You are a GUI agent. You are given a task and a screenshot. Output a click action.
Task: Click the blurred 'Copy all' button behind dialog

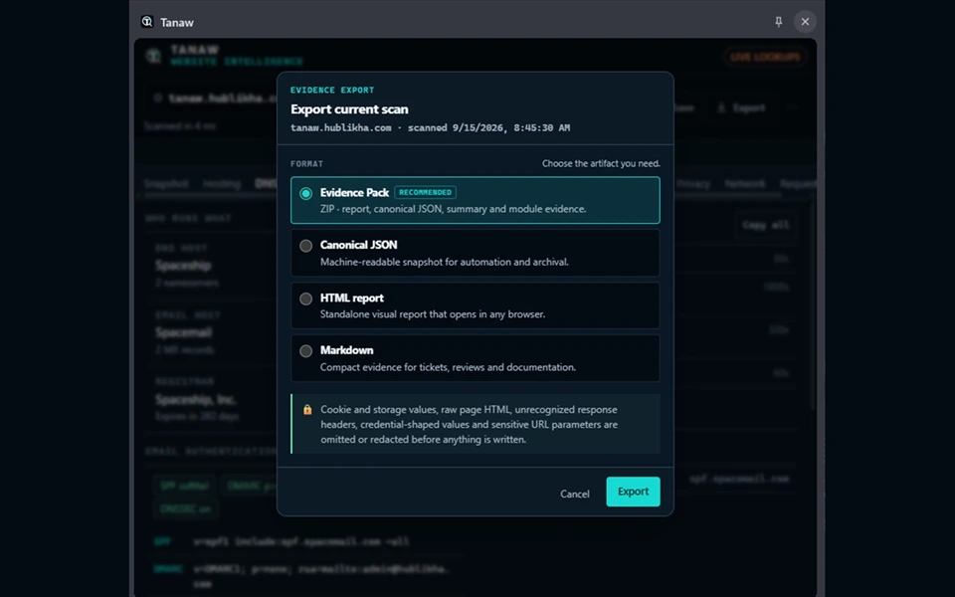click(766, 225)
